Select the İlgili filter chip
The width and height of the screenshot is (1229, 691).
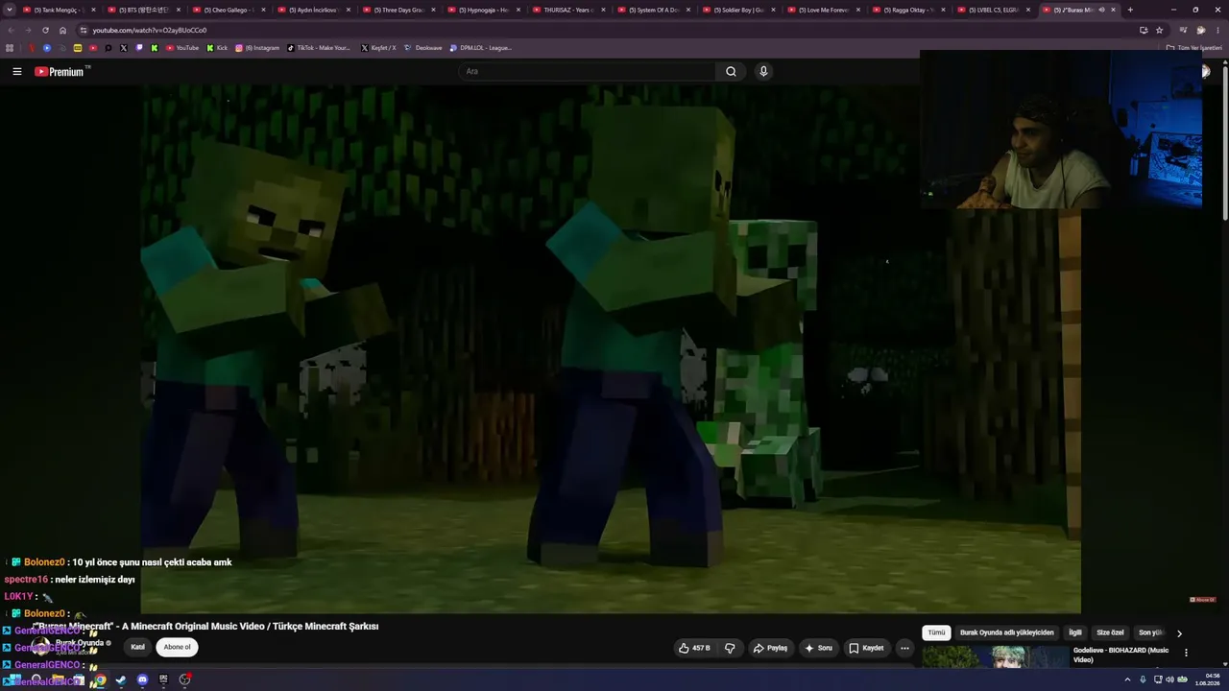pos(1075,632)
